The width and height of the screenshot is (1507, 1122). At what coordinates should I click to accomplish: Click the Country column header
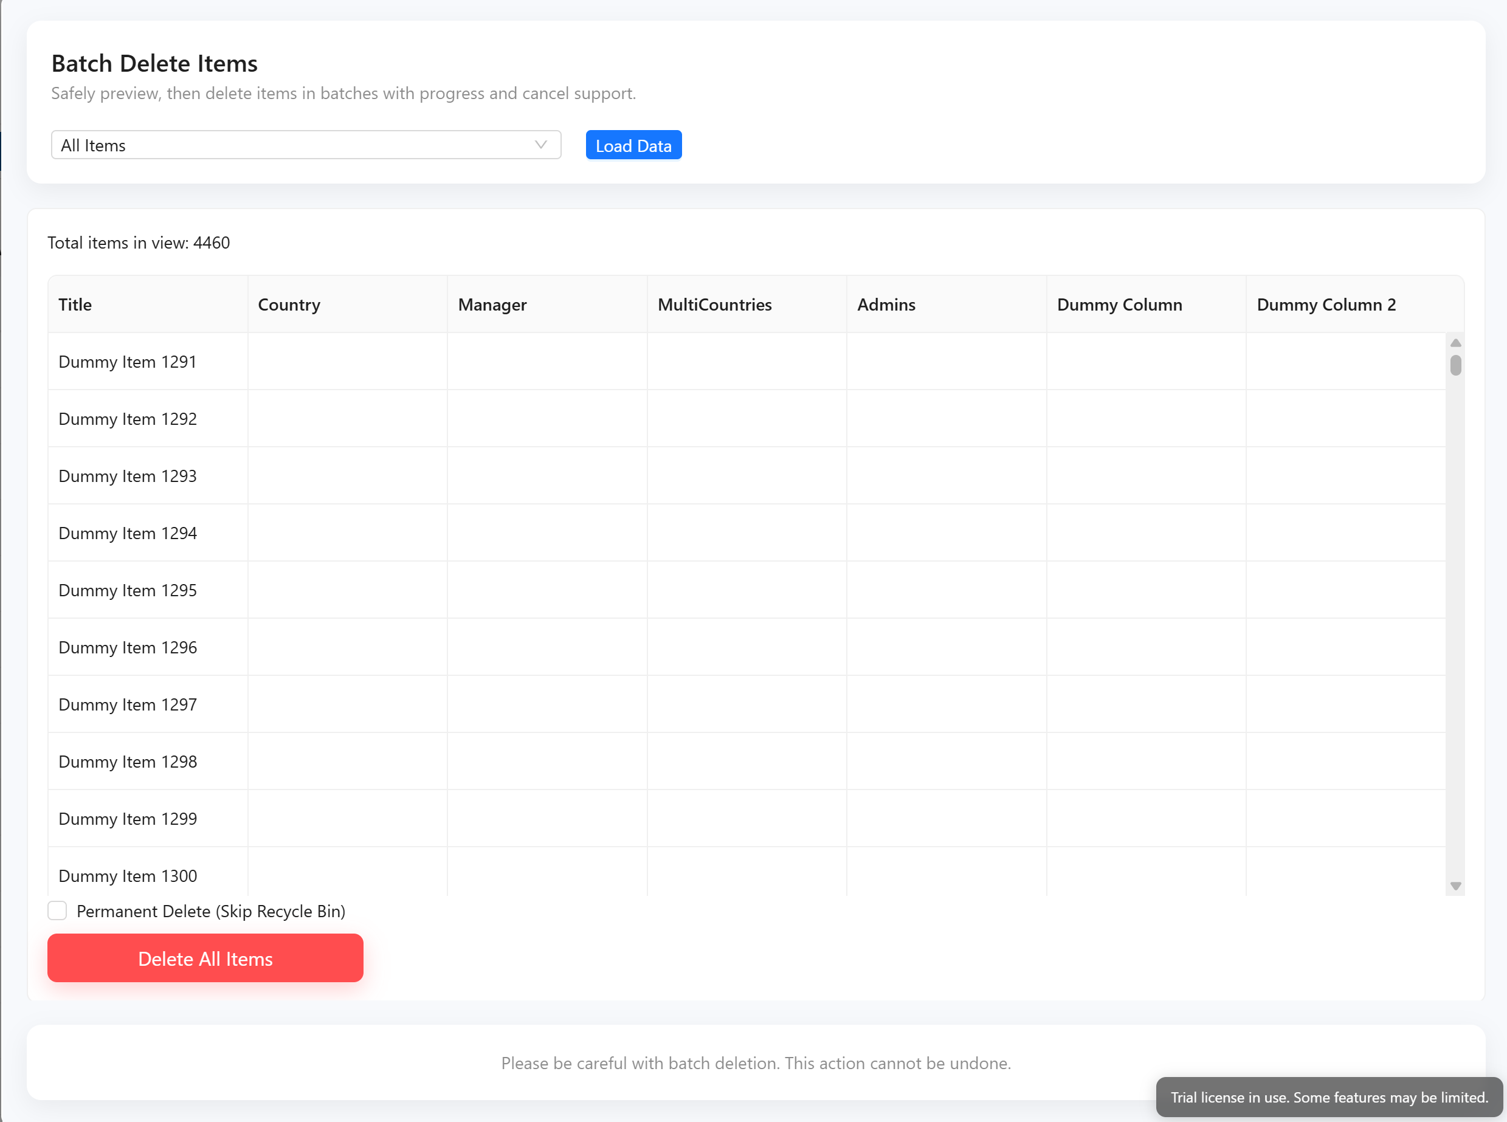coord(289,305)
